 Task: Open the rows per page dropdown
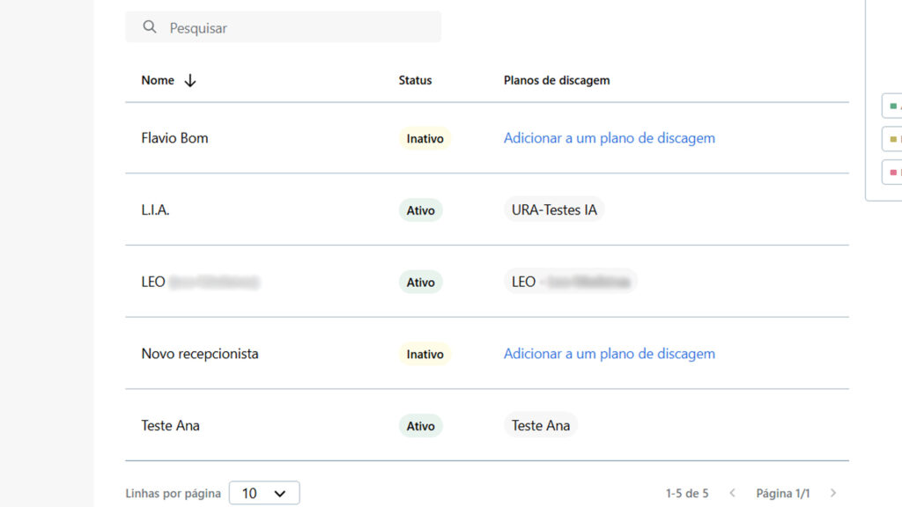264,493
